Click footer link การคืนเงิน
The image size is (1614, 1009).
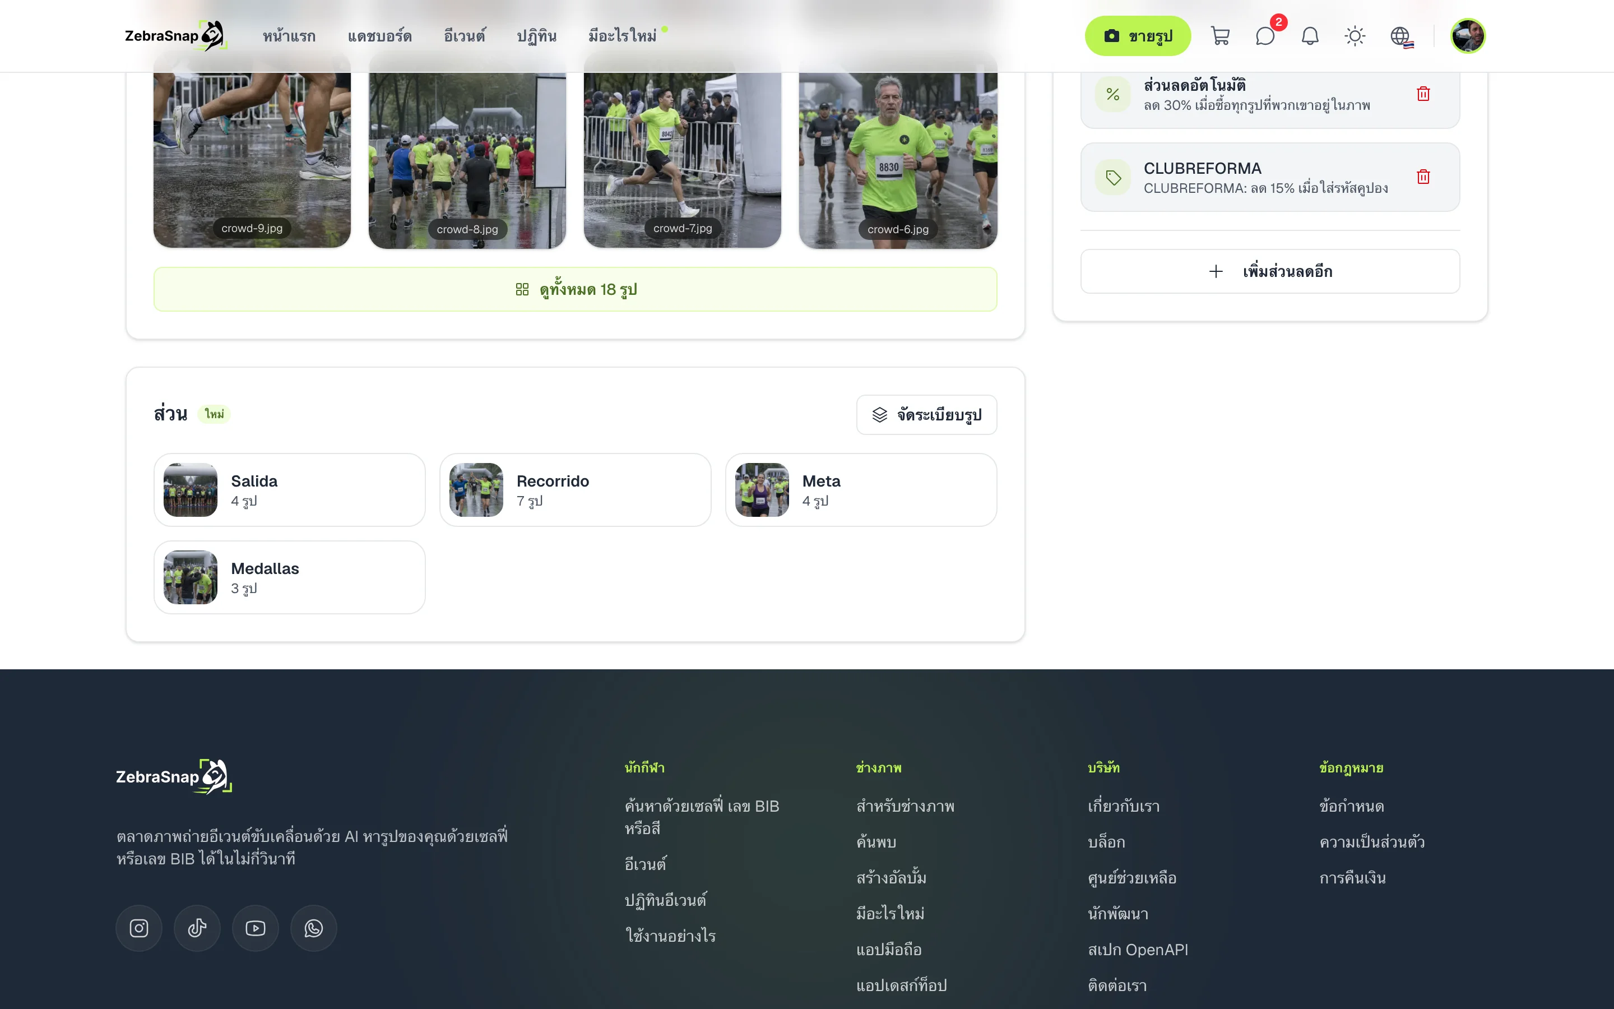[x=1352, y=878]
